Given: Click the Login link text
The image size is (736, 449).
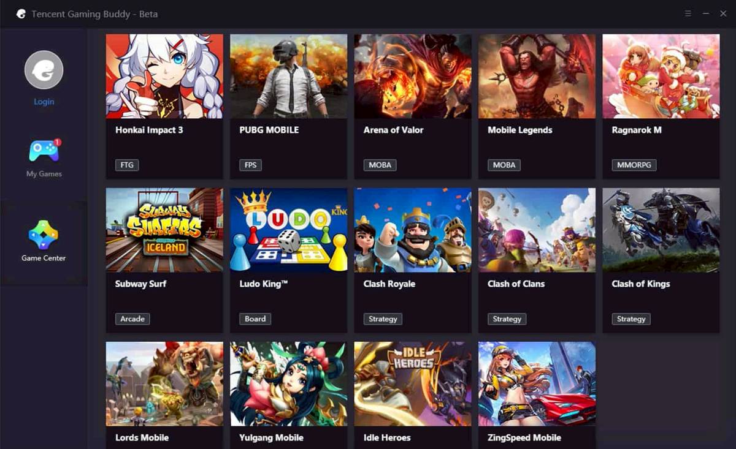Looking at the screenshot, I should tap(44, 102).
